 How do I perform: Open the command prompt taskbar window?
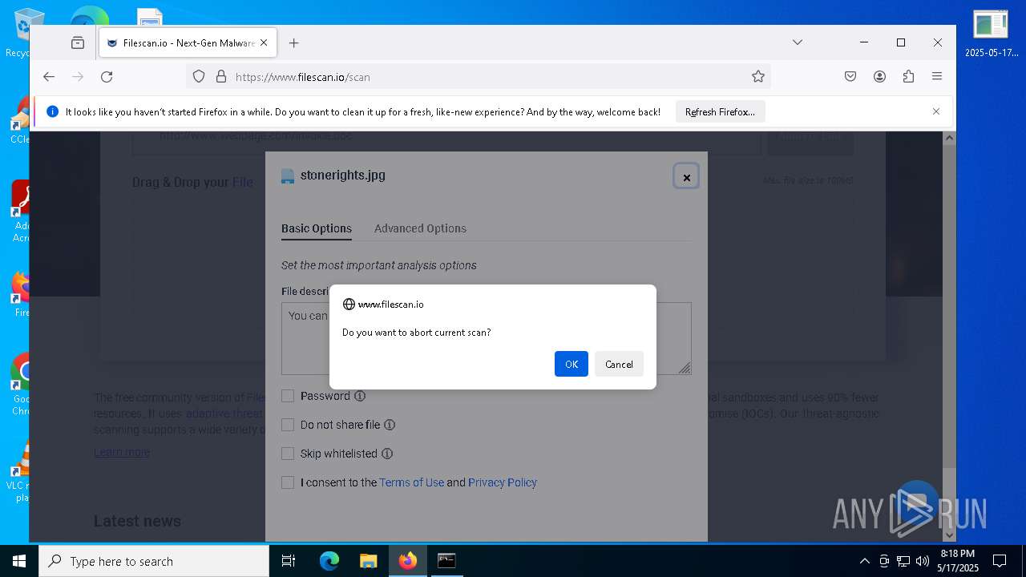tap(446, 561)
